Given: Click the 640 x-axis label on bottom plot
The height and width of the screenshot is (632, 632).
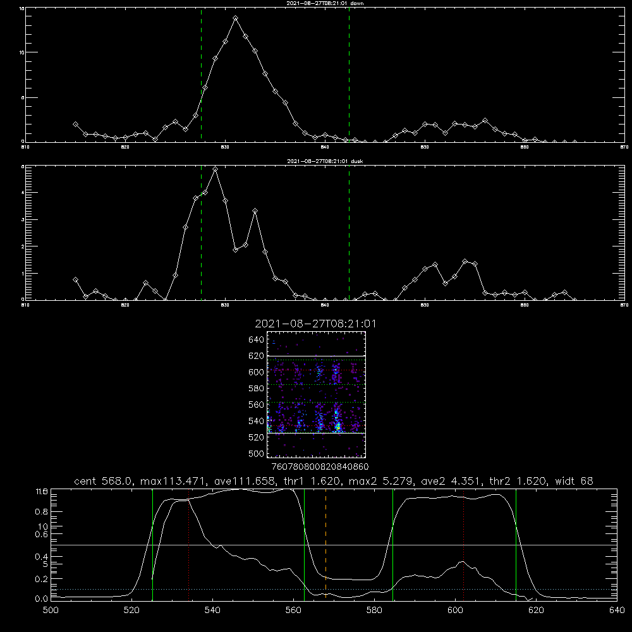Looking at the screenshot, I should click(x=617, y=611).
